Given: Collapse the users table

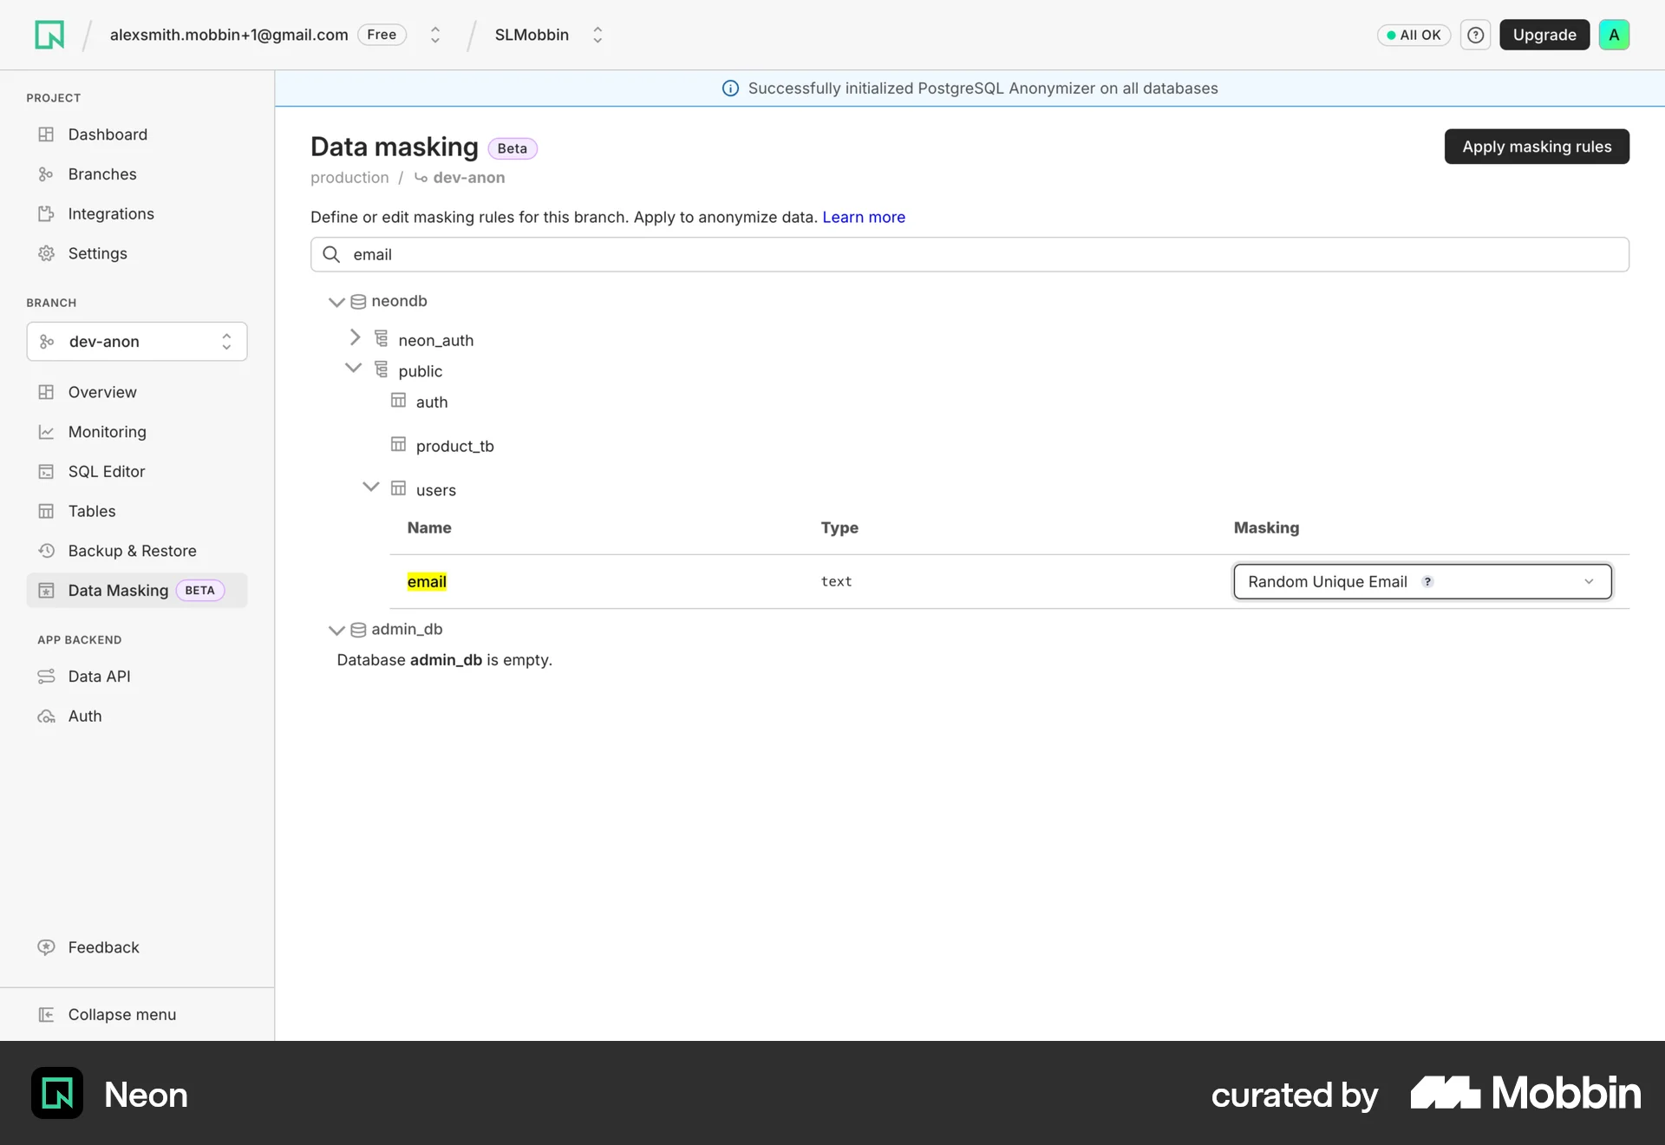Looking at the screenshot, I should (370, 487).
